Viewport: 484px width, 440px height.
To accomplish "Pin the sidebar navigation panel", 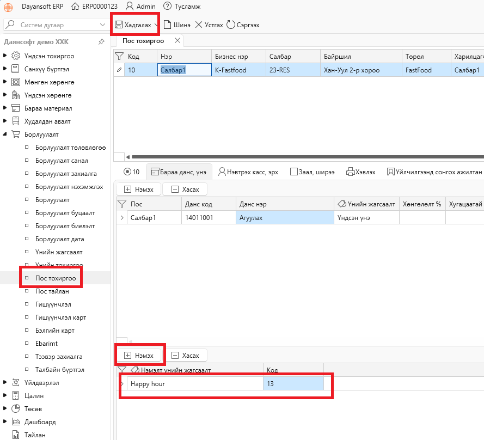I will pyautogui.click(x=101, y=42).
